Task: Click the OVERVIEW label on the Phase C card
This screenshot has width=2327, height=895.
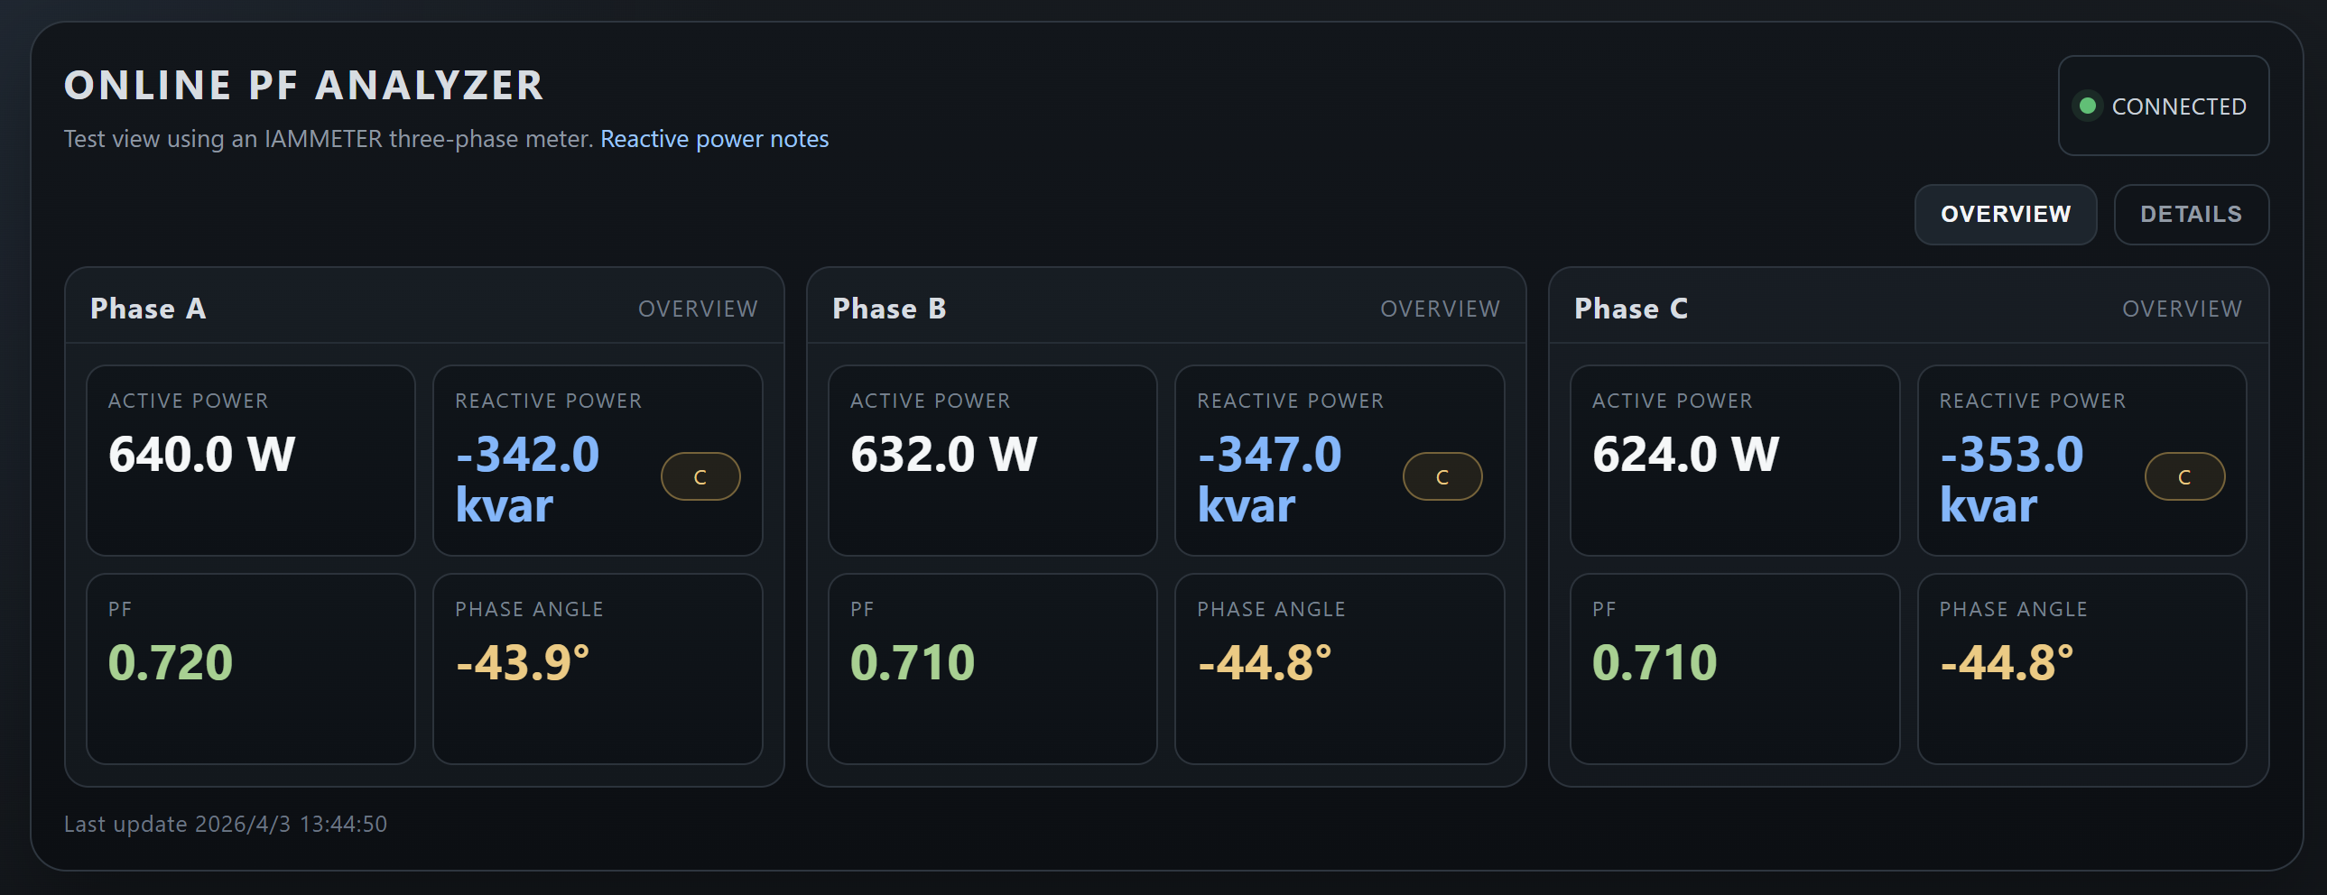Action: pos(2182,308)
